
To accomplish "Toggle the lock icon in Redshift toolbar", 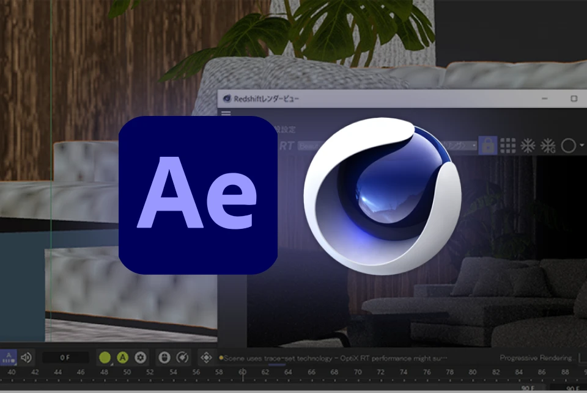I will point(488,145).
